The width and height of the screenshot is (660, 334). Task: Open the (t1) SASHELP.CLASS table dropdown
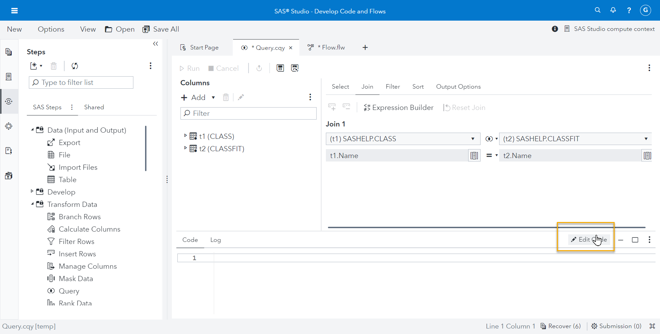pyautogui.click(x=473, y=139)
